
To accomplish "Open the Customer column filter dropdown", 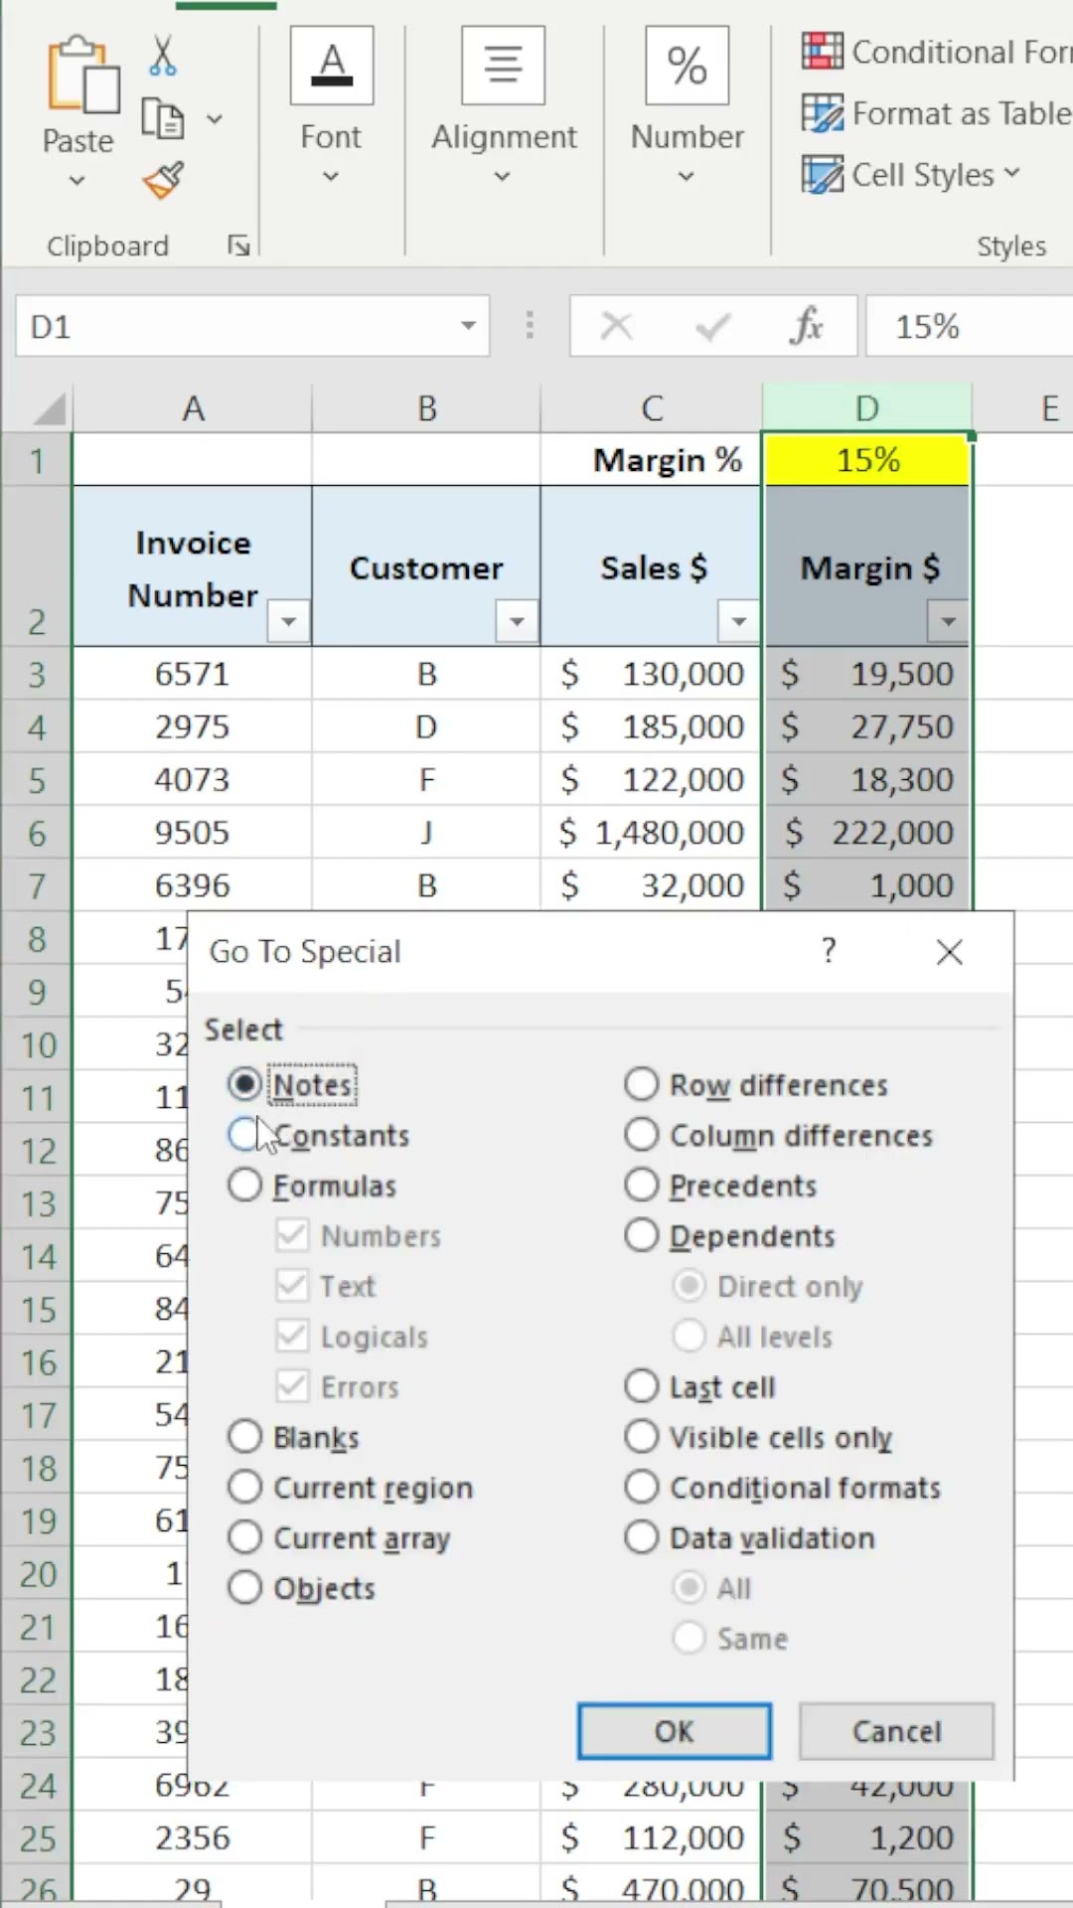I will tap(517, 622).
